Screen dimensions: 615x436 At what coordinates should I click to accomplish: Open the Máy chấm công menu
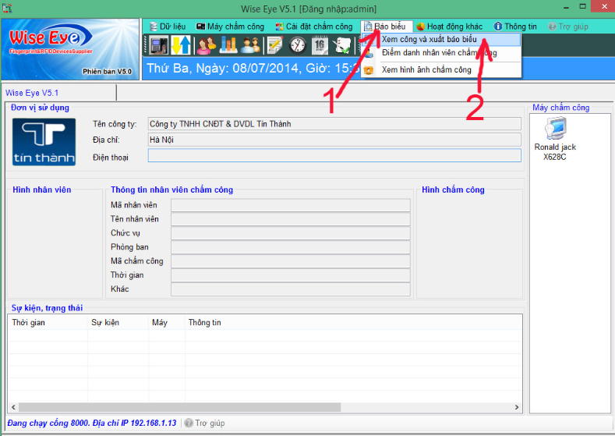coord(230,27)
